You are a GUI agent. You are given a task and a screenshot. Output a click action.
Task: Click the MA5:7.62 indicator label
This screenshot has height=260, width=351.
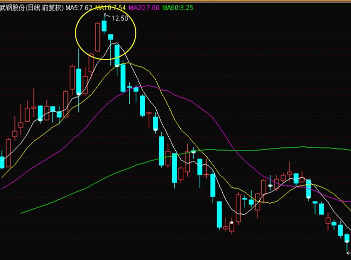coord(79,8)
